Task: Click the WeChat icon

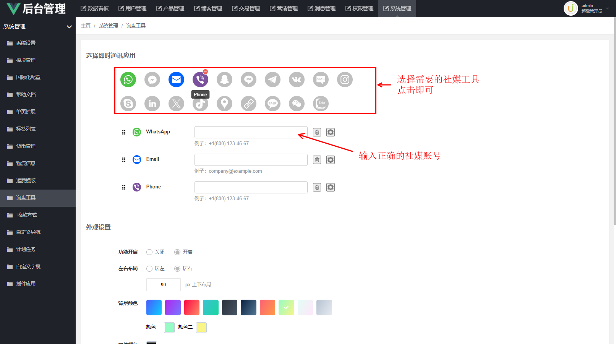Action: coord(297,104)
